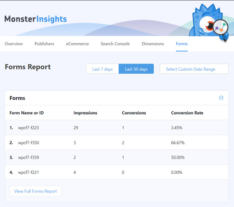Click the Forms info icon
Image resolution: width=234 pixels, height=207 pixels.
click(221, 98)
